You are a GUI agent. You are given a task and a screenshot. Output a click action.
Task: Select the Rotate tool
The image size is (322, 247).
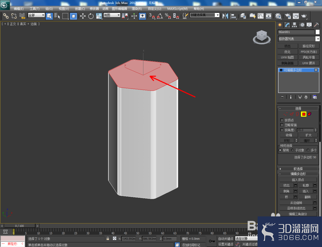91,16
